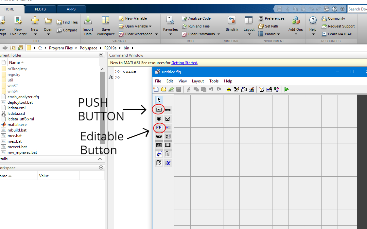Image resolution: width=367 pixels, height=229 pixels.
Task: Launch Simulink from the ribbon
Action: (x=232, y=24)
